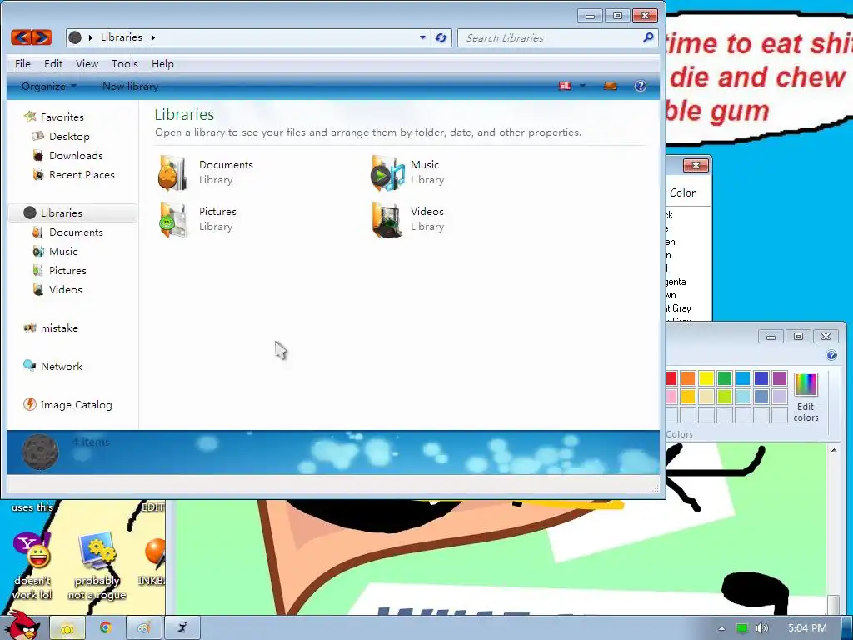Open the Paint help icon

pos(831,355)
